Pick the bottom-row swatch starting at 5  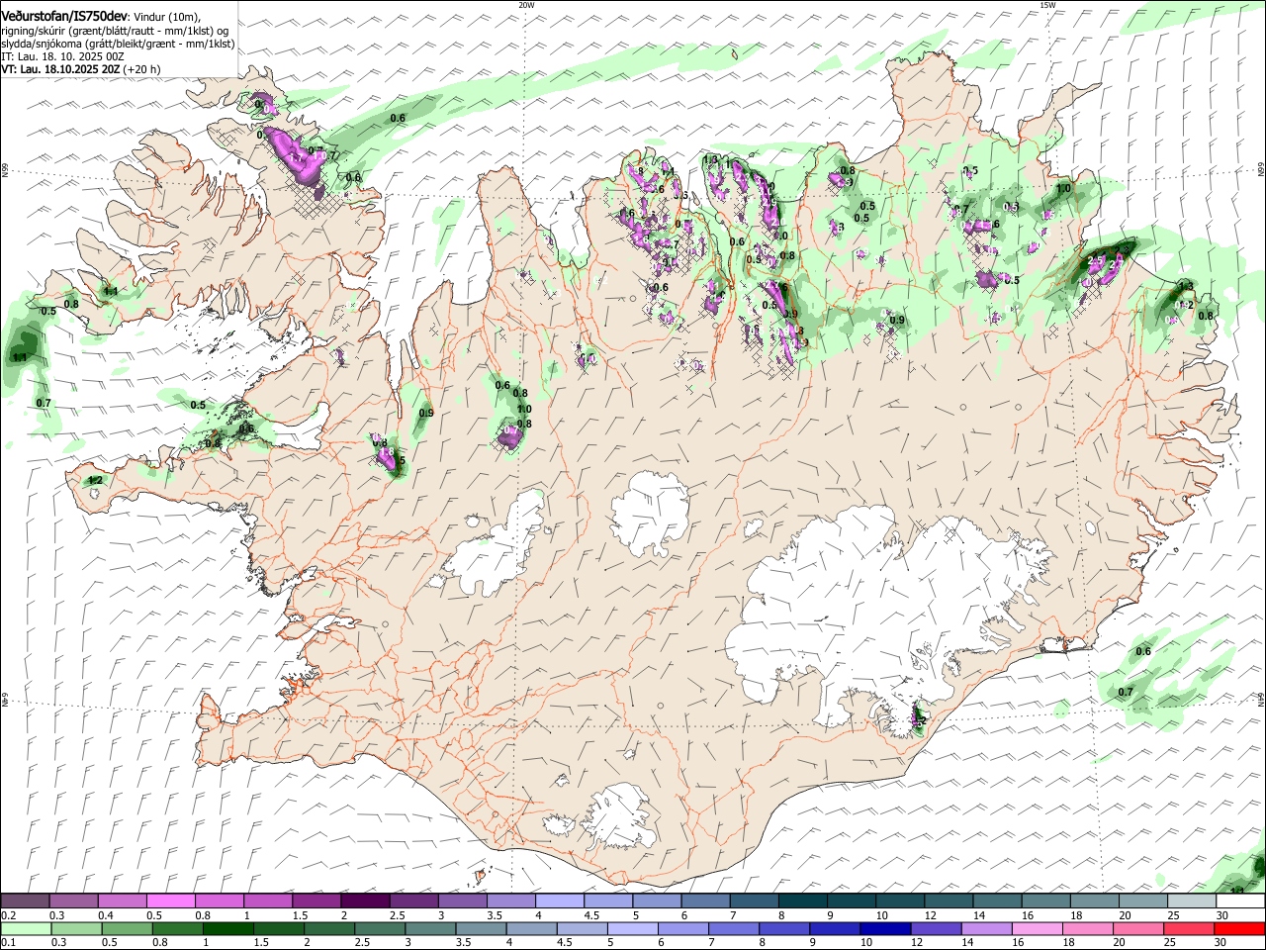pos(632,929)
